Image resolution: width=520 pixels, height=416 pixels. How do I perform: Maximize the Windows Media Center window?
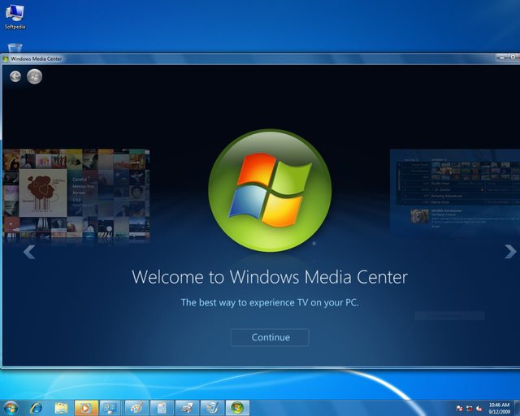coord(513,58)
